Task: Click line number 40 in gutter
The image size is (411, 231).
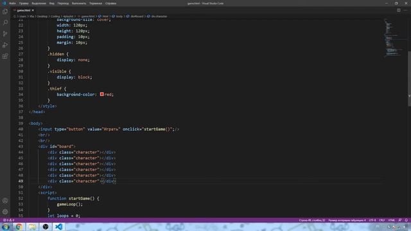Action: tap(21, 129)
